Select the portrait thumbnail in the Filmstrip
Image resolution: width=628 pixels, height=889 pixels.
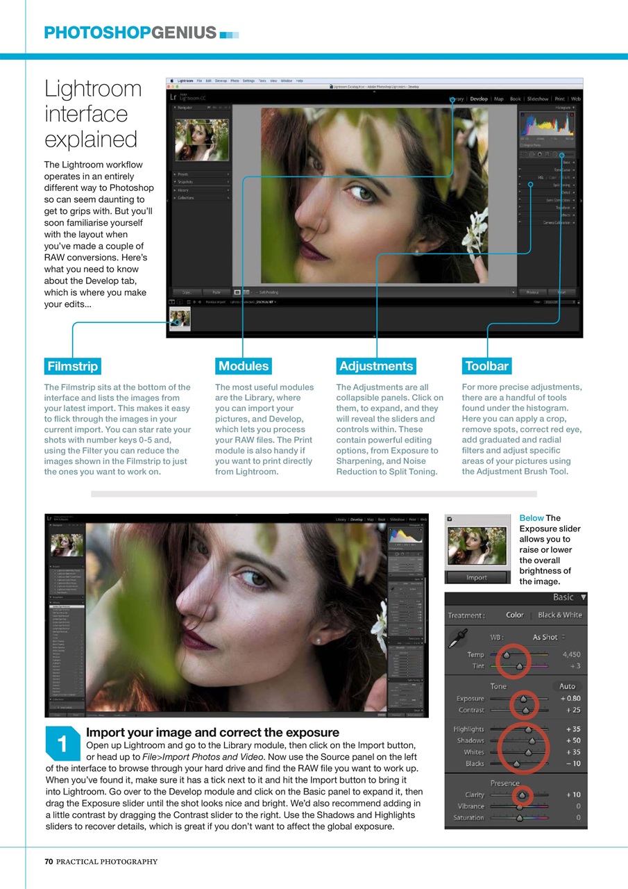tap(179, 318)
